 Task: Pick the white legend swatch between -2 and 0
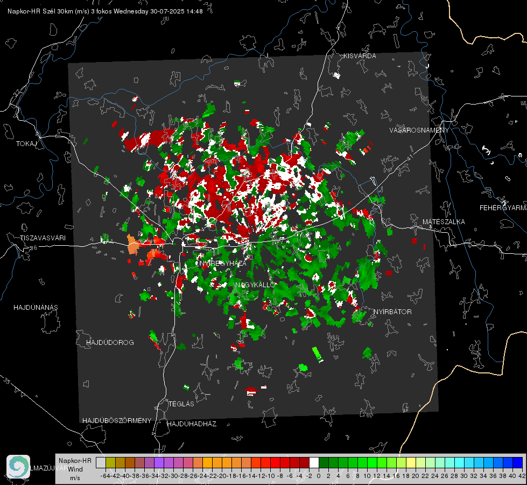coord(314,462)
